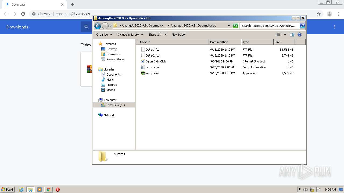Sort files by Date modified column
The image size is (344, 193).
(x=225, y=42)
